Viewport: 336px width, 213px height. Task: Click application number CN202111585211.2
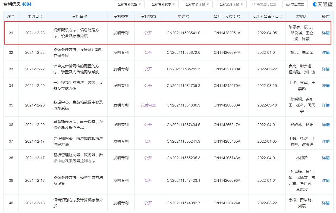183,69
